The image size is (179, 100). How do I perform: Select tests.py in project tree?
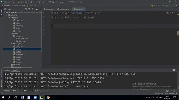(x=17, y=57)
